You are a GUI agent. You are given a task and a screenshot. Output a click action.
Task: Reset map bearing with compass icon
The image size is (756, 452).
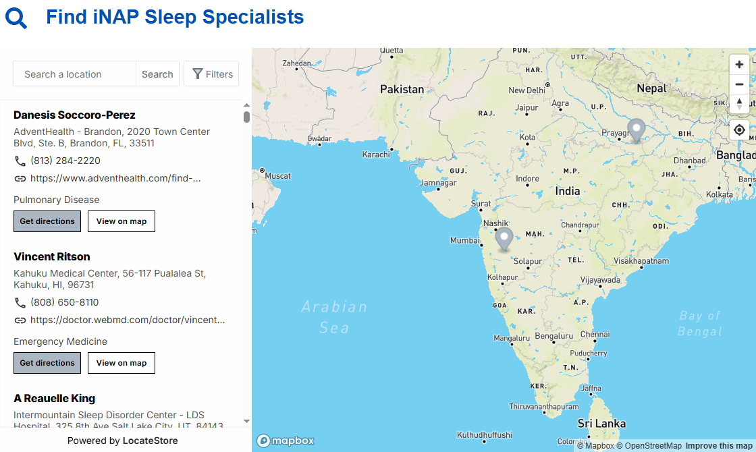739,104
